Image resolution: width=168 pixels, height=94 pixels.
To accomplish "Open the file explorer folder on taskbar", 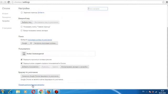I will pos(18,92).
